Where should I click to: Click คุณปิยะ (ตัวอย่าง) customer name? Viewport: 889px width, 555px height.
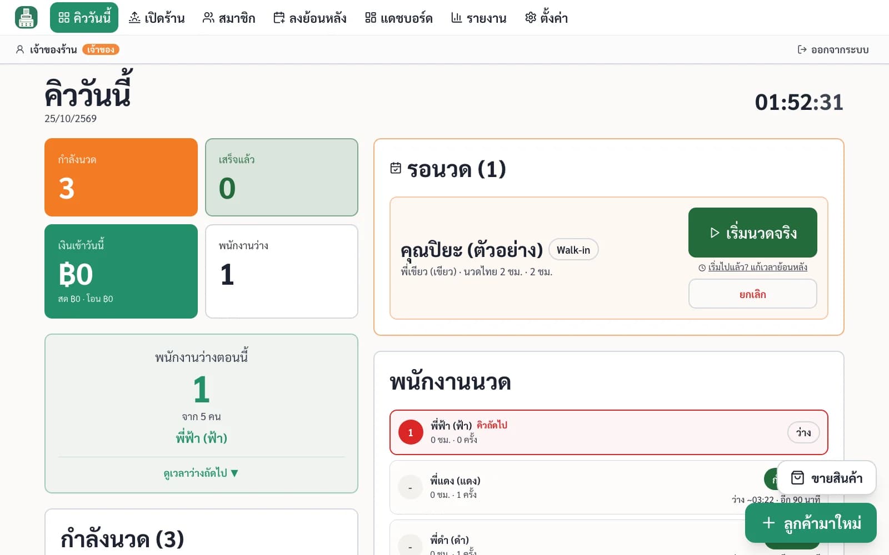point(472,250)
